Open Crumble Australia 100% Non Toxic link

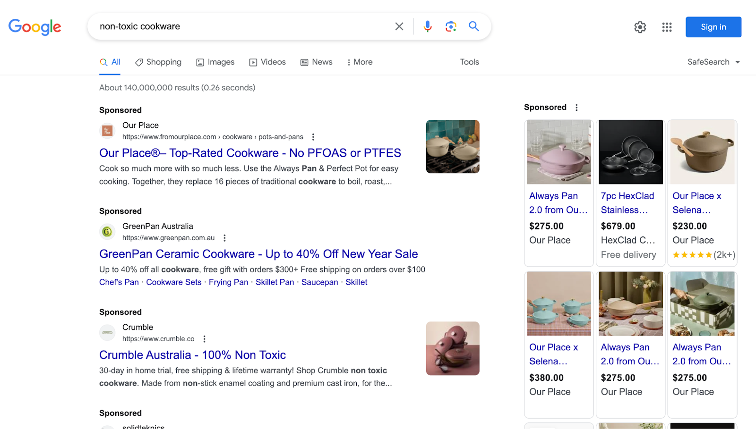coord(192,355)
